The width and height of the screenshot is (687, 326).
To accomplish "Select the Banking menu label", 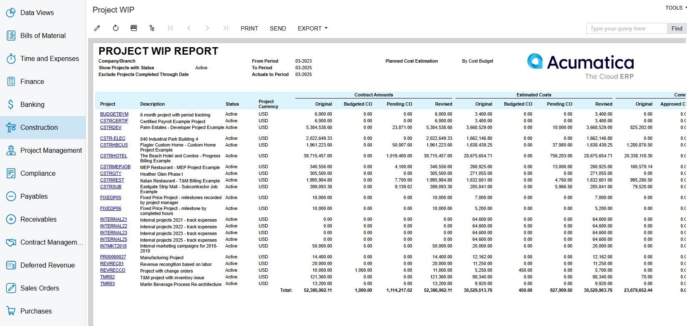I will tap(33, 104).
